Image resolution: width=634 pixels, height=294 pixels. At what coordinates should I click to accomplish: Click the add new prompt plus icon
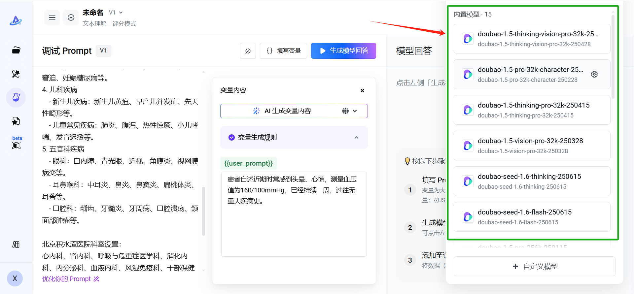point(71,17)
